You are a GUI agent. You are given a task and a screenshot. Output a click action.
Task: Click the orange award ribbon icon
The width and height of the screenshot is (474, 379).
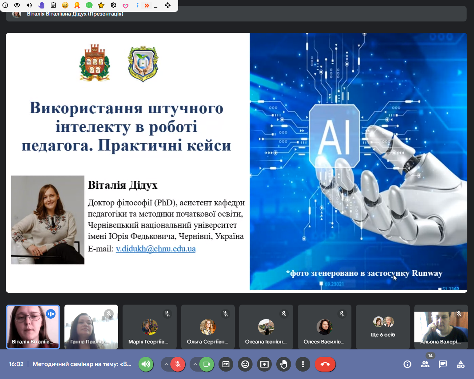click(x=77, y=5)
